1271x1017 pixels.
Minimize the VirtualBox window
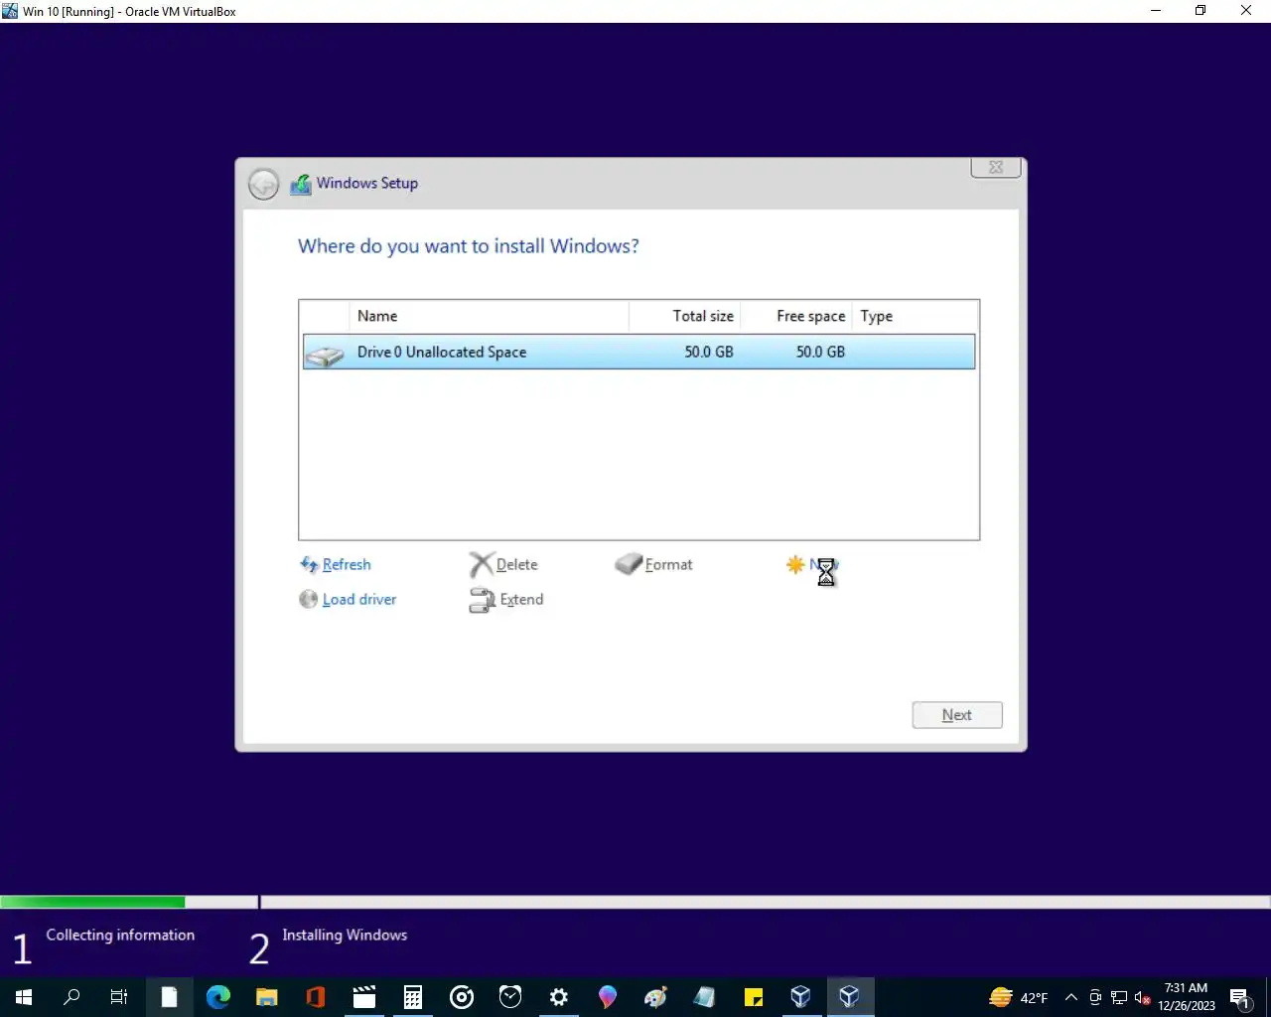click(1156, 11)
